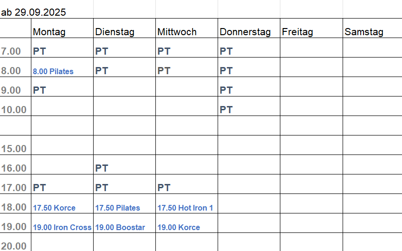Click the Thursday 10.00 PT cell

tap(226, 109)
